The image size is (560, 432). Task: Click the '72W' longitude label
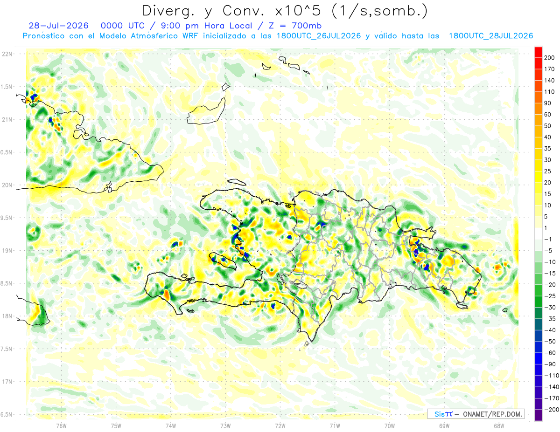[x=280, y=426]
